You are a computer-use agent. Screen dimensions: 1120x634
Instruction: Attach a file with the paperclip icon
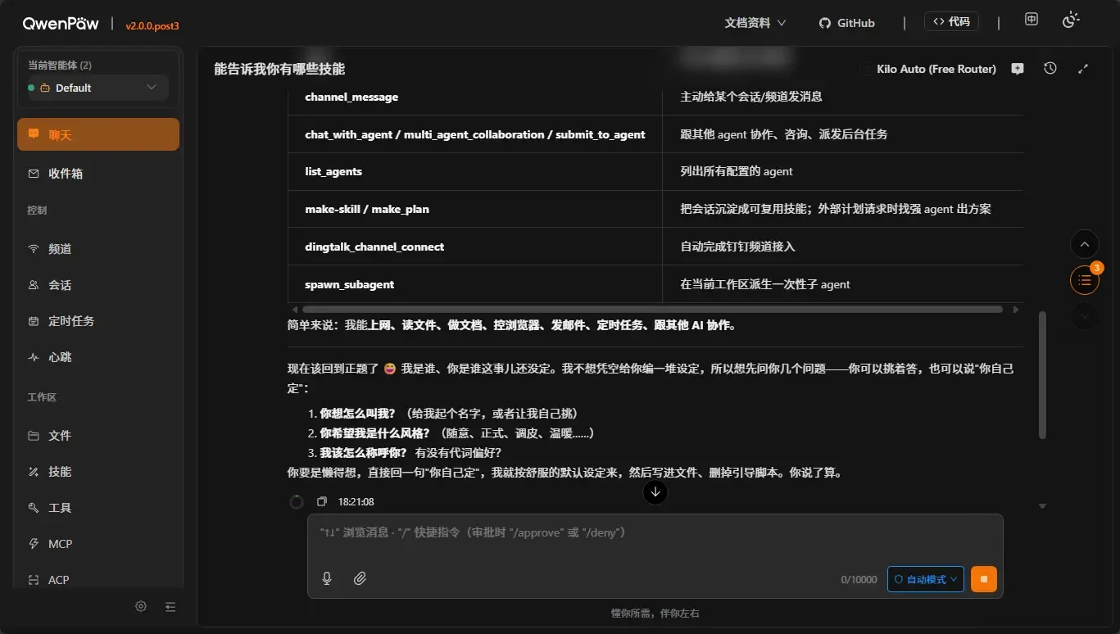360,578
